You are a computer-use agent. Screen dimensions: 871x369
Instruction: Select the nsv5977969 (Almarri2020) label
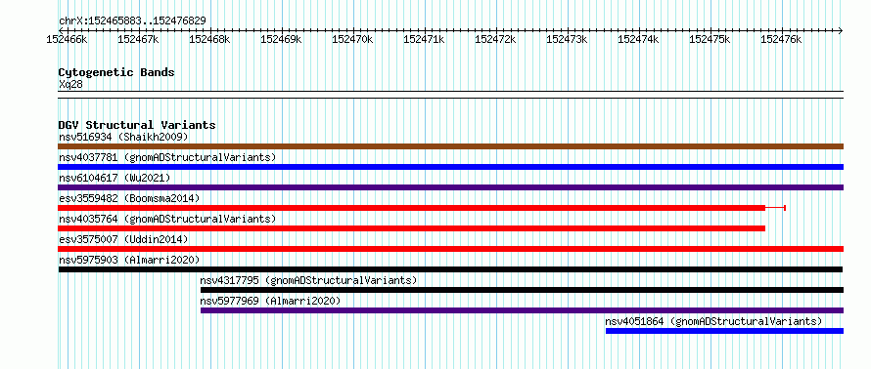[x=270, y=301]
